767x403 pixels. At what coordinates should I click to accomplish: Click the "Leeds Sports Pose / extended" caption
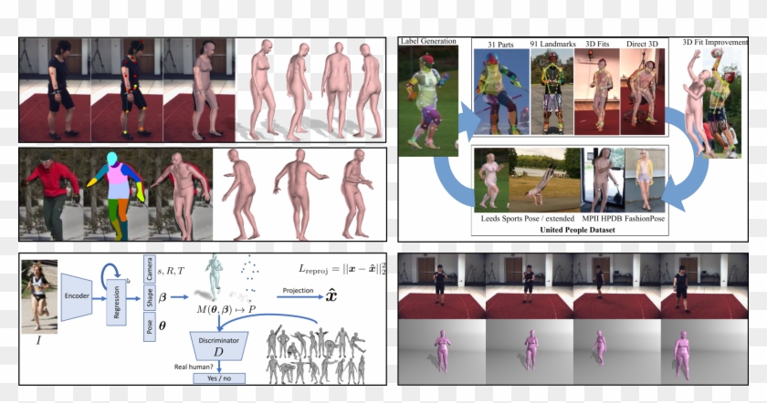point(528,218)
